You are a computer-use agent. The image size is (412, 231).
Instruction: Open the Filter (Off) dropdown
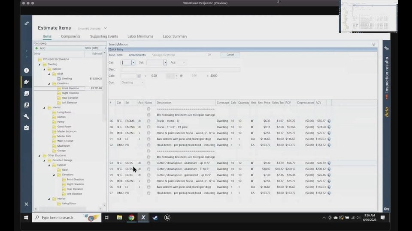(x=105, y=48)
